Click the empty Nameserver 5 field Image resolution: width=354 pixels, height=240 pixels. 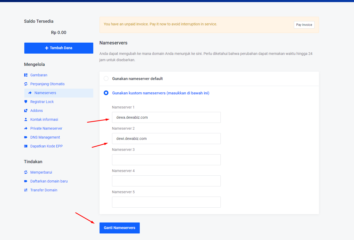pos(166,202)
